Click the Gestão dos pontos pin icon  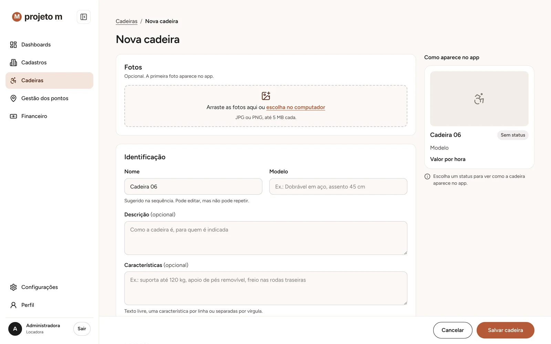point(13,98)
